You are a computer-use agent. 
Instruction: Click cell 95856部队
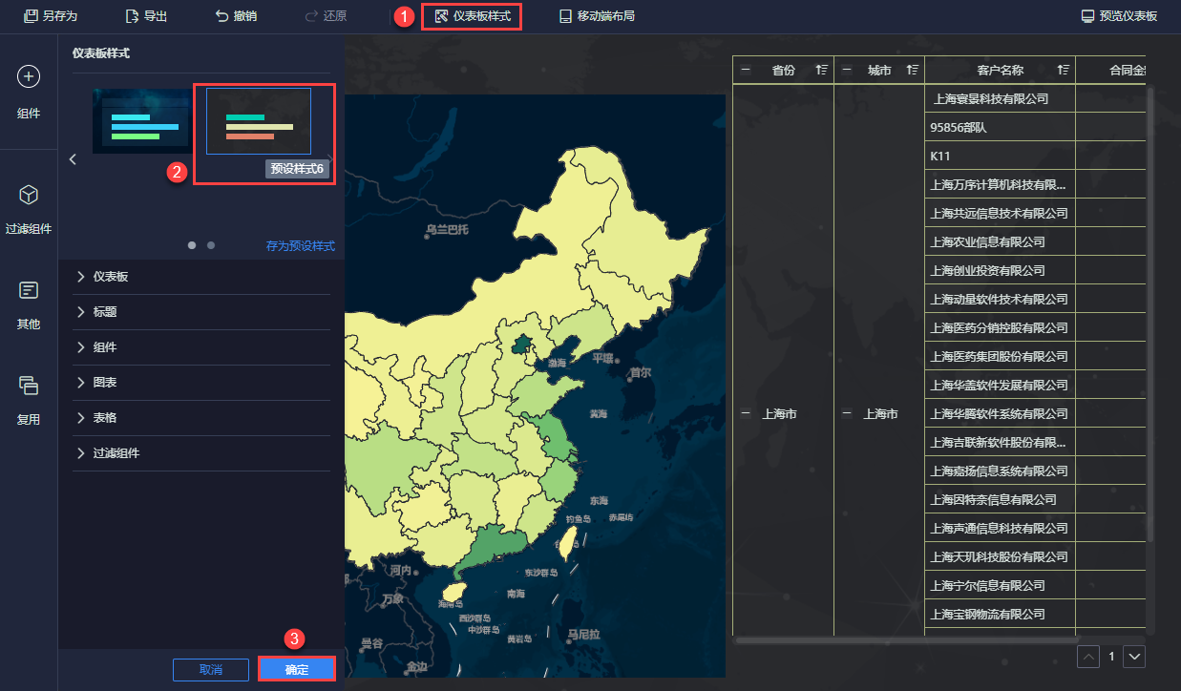click(x=1000, y=127)
